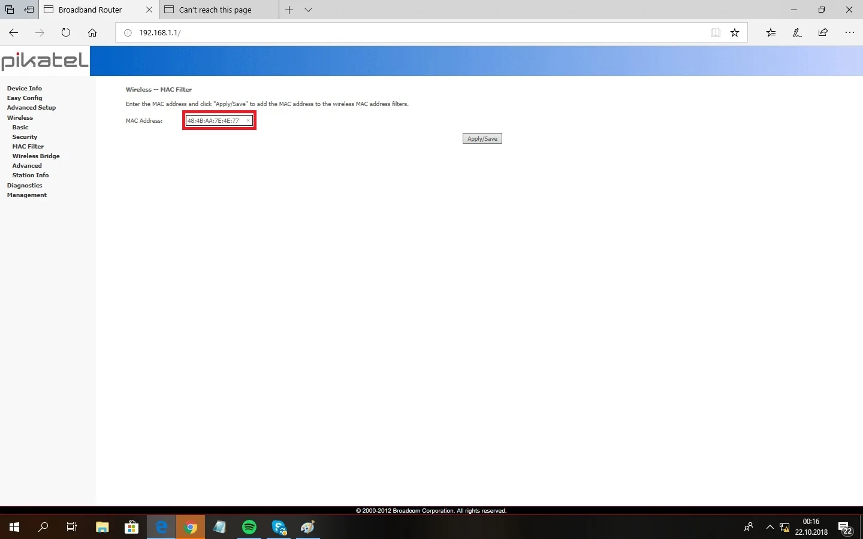
Task: Open the favorites hub icon
Action: pyautogui.click(x=771, y=33)
